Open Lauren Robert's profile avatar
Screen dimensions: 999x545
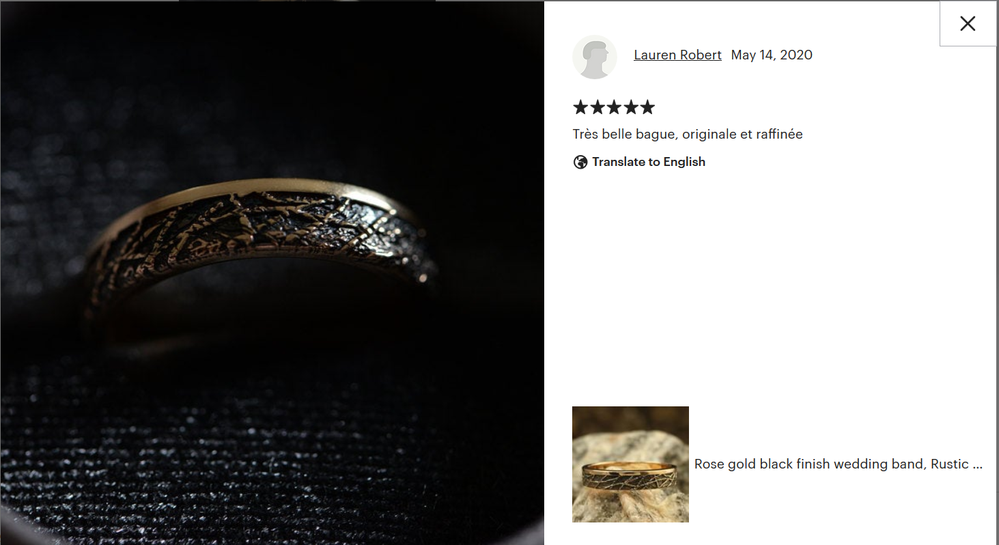(595, 57)
